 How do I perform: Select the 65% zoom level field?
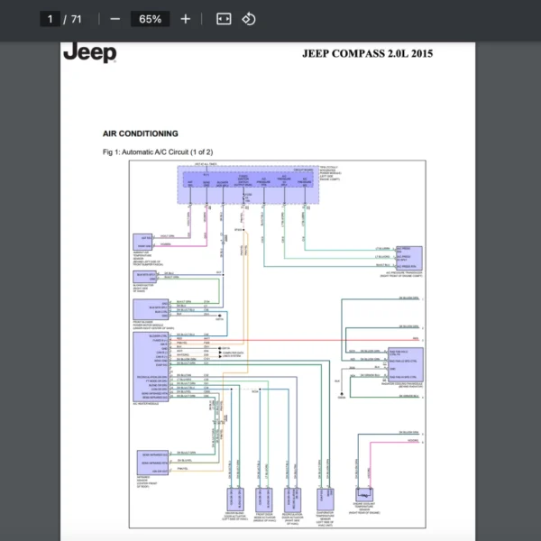click(150, 19)
